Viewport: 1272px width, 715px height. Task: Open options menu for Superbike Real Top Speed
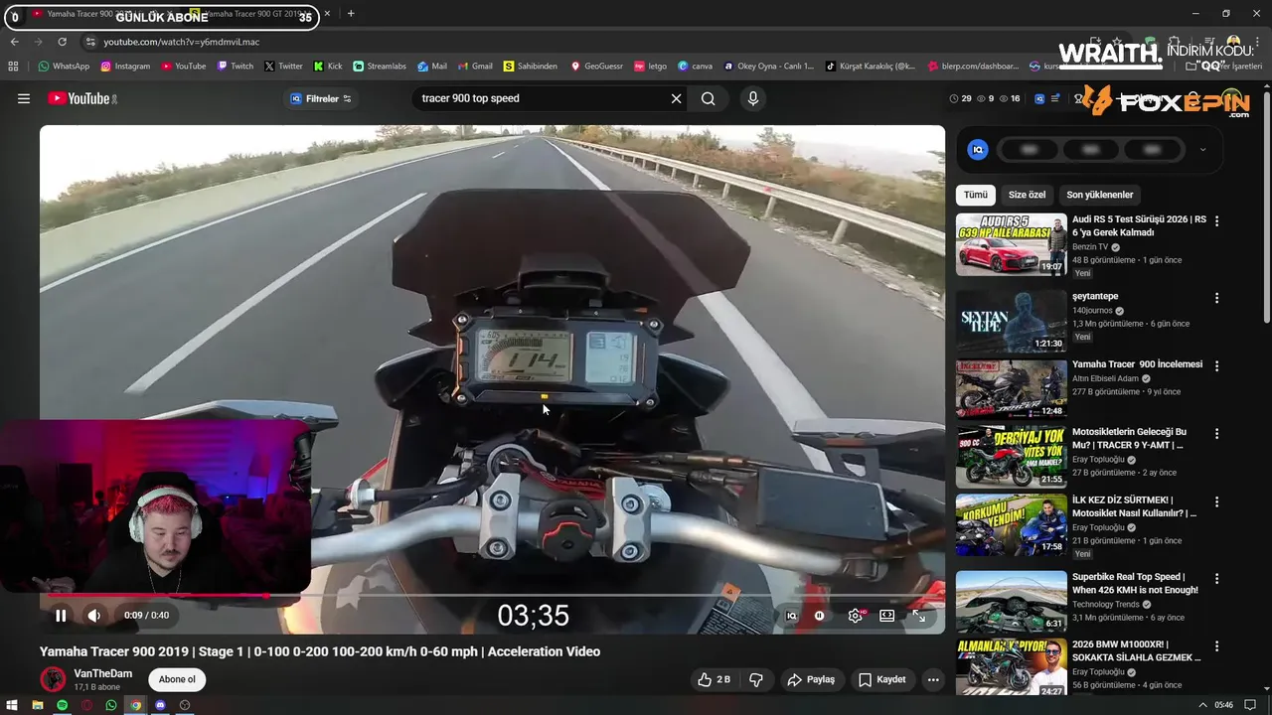coord(1216,578)
